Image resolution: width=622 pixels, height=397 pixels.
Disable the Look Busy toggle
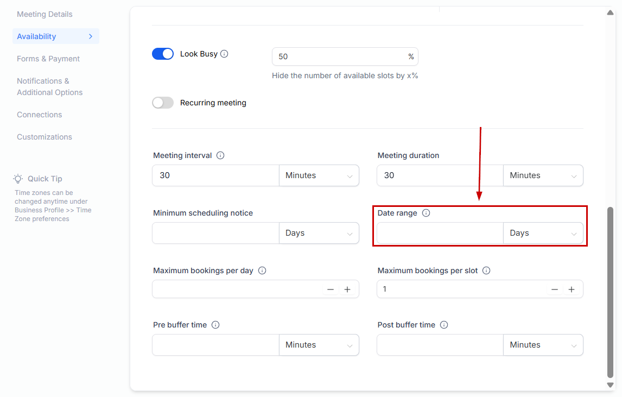tap(163, 54)
